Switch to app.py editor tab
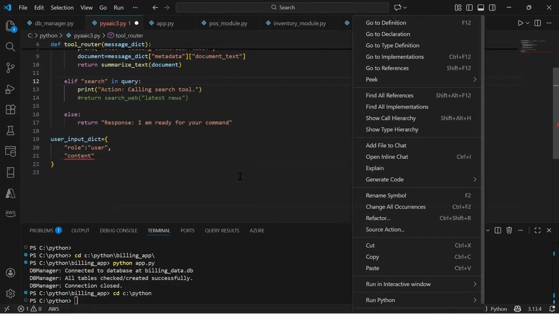Image resolution: width=559 pixels, height=314 pixels. 165,23
